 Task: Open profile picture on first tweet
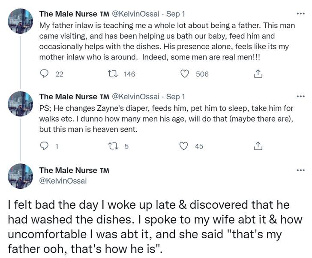(x=20, y=21)
